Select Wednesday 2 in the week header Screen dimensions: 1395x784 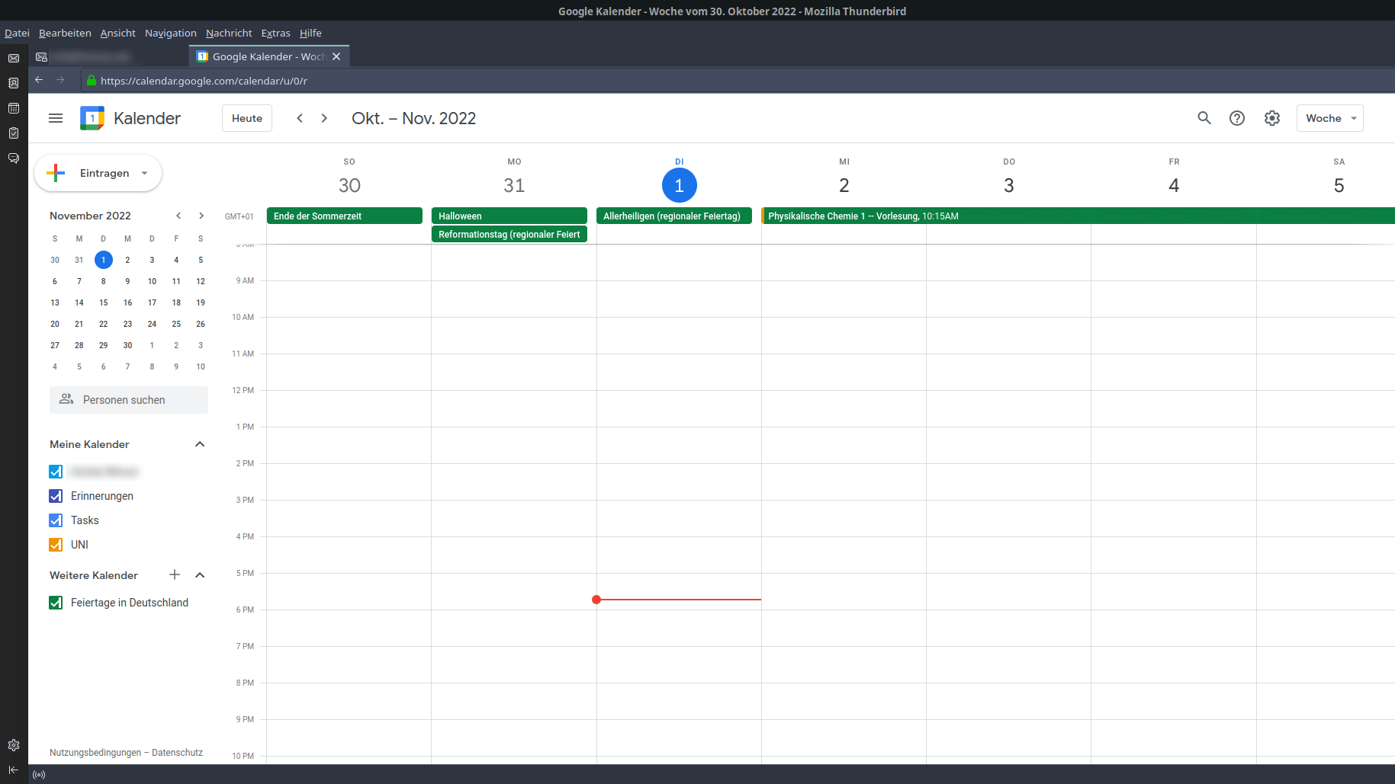point(844,185)
